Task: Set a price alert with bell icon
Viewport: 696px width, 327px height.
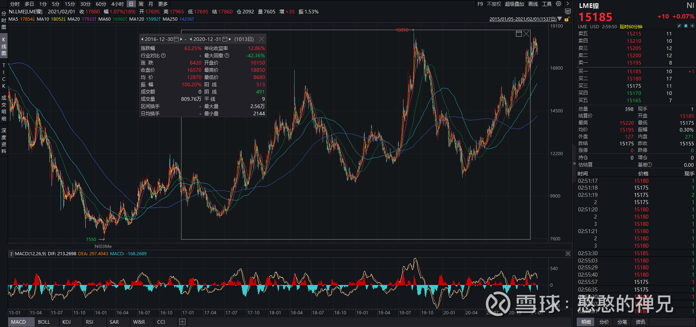Action: tap(685, 26)
